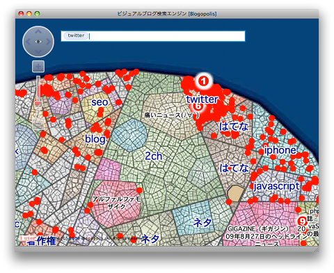The image size is (334, 273).
Task: Click the twitter tag in search box
Action: pos(76,35)
